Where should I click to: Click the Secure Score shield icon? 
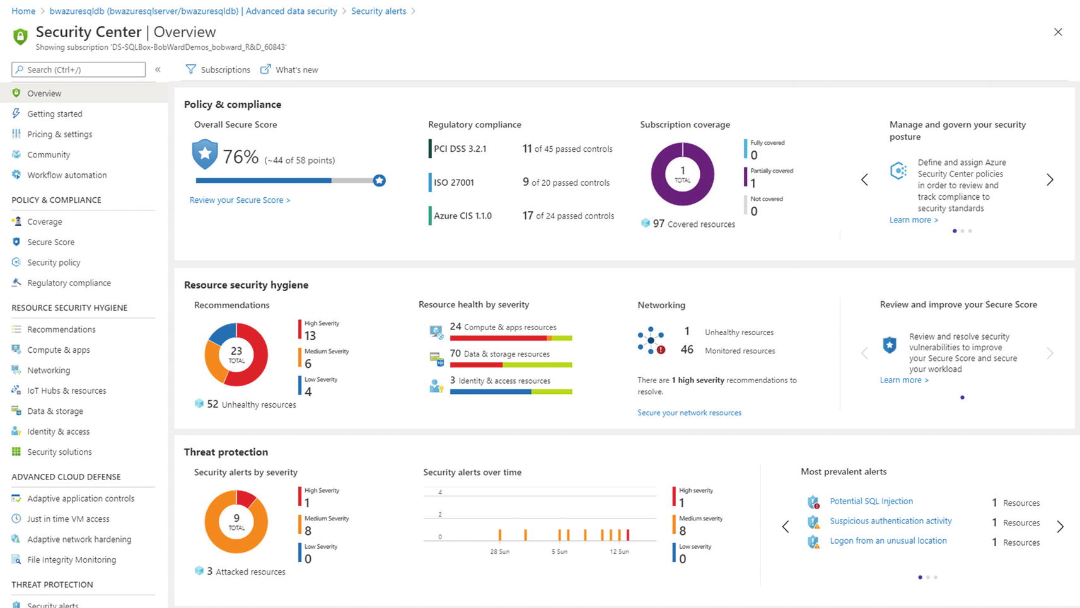point(16,241)
